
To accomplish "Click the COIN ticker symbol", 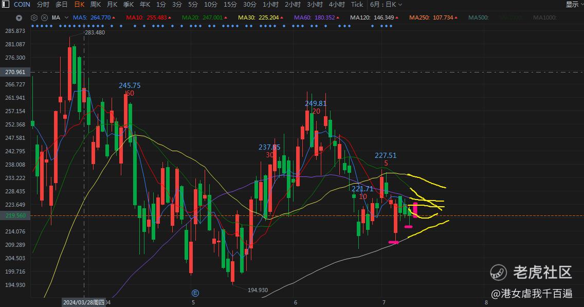I will click(22, 5).
